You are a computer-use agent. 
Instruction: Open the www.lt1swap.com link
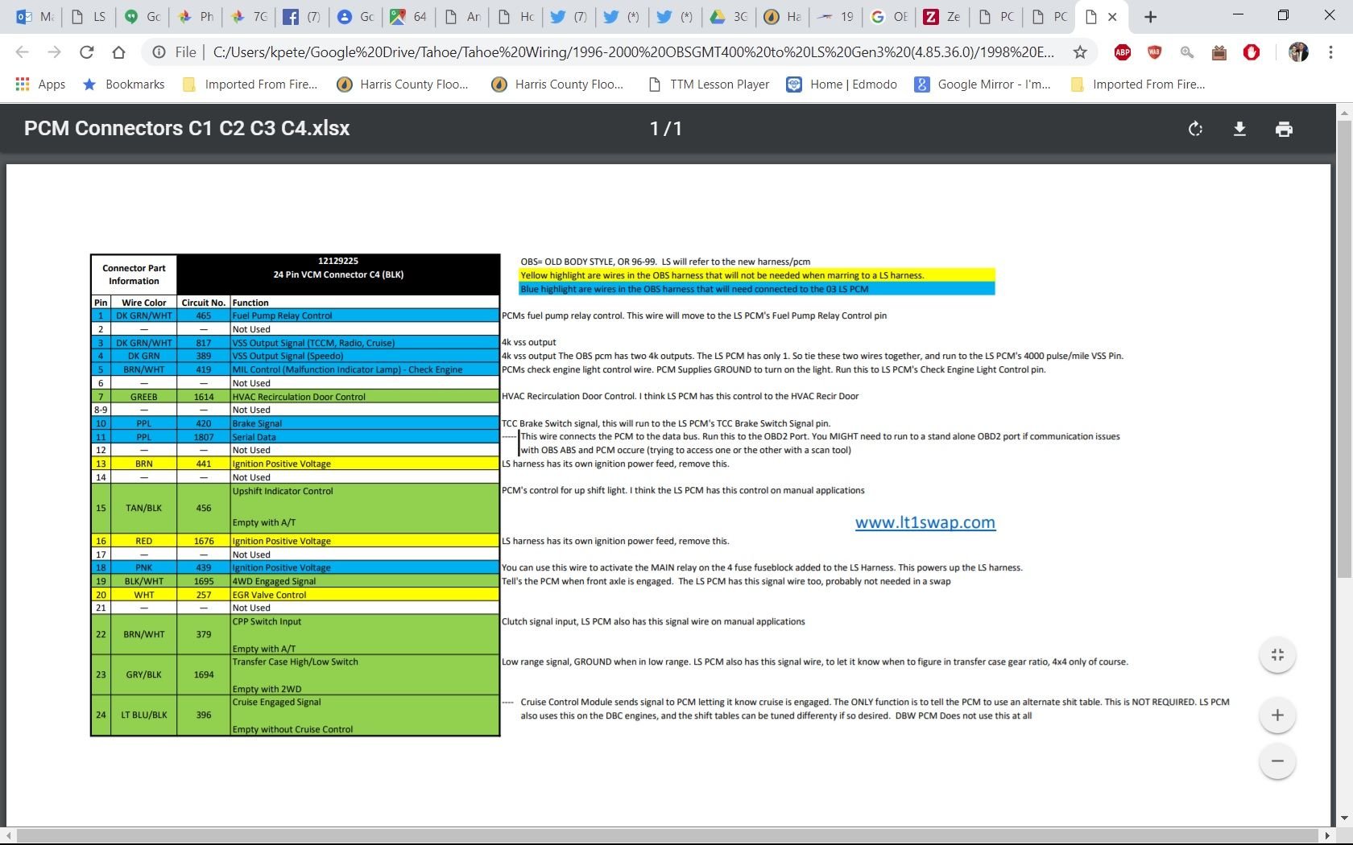(x=925, y=522)
